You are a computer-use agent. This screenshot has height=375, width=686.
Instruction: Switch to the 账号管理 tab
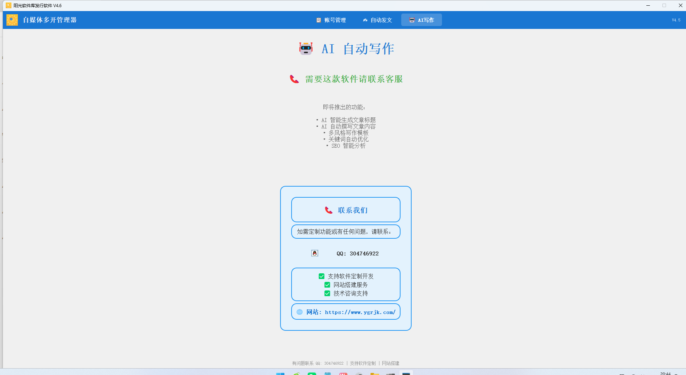click(x=331, y=20)
